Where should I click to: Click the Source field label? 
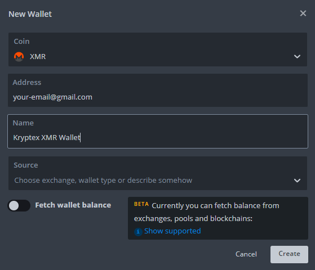(26, 165)
